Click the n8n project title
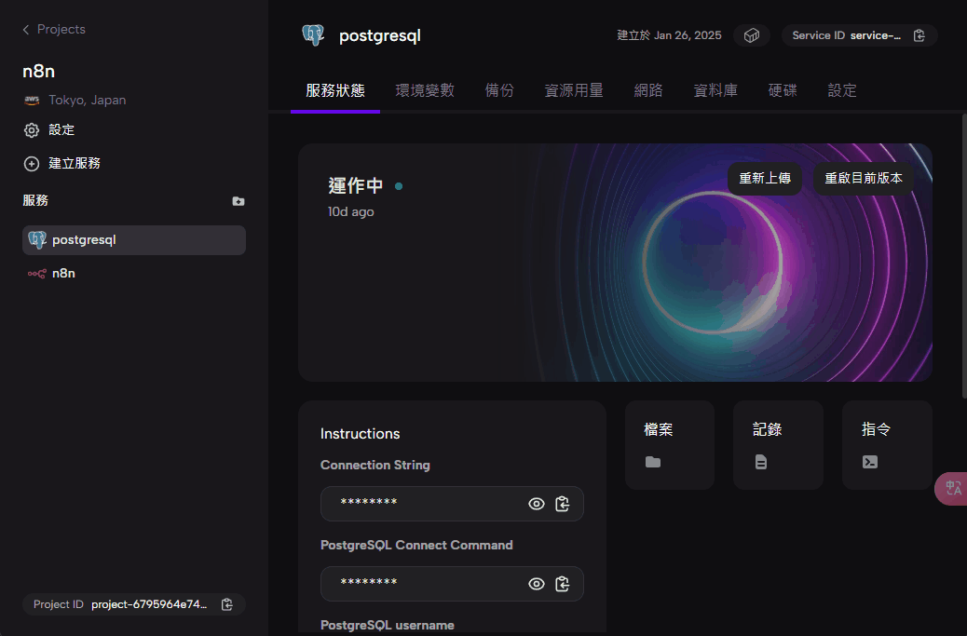This screenshot has width=967, height=636. pos(39,72)
